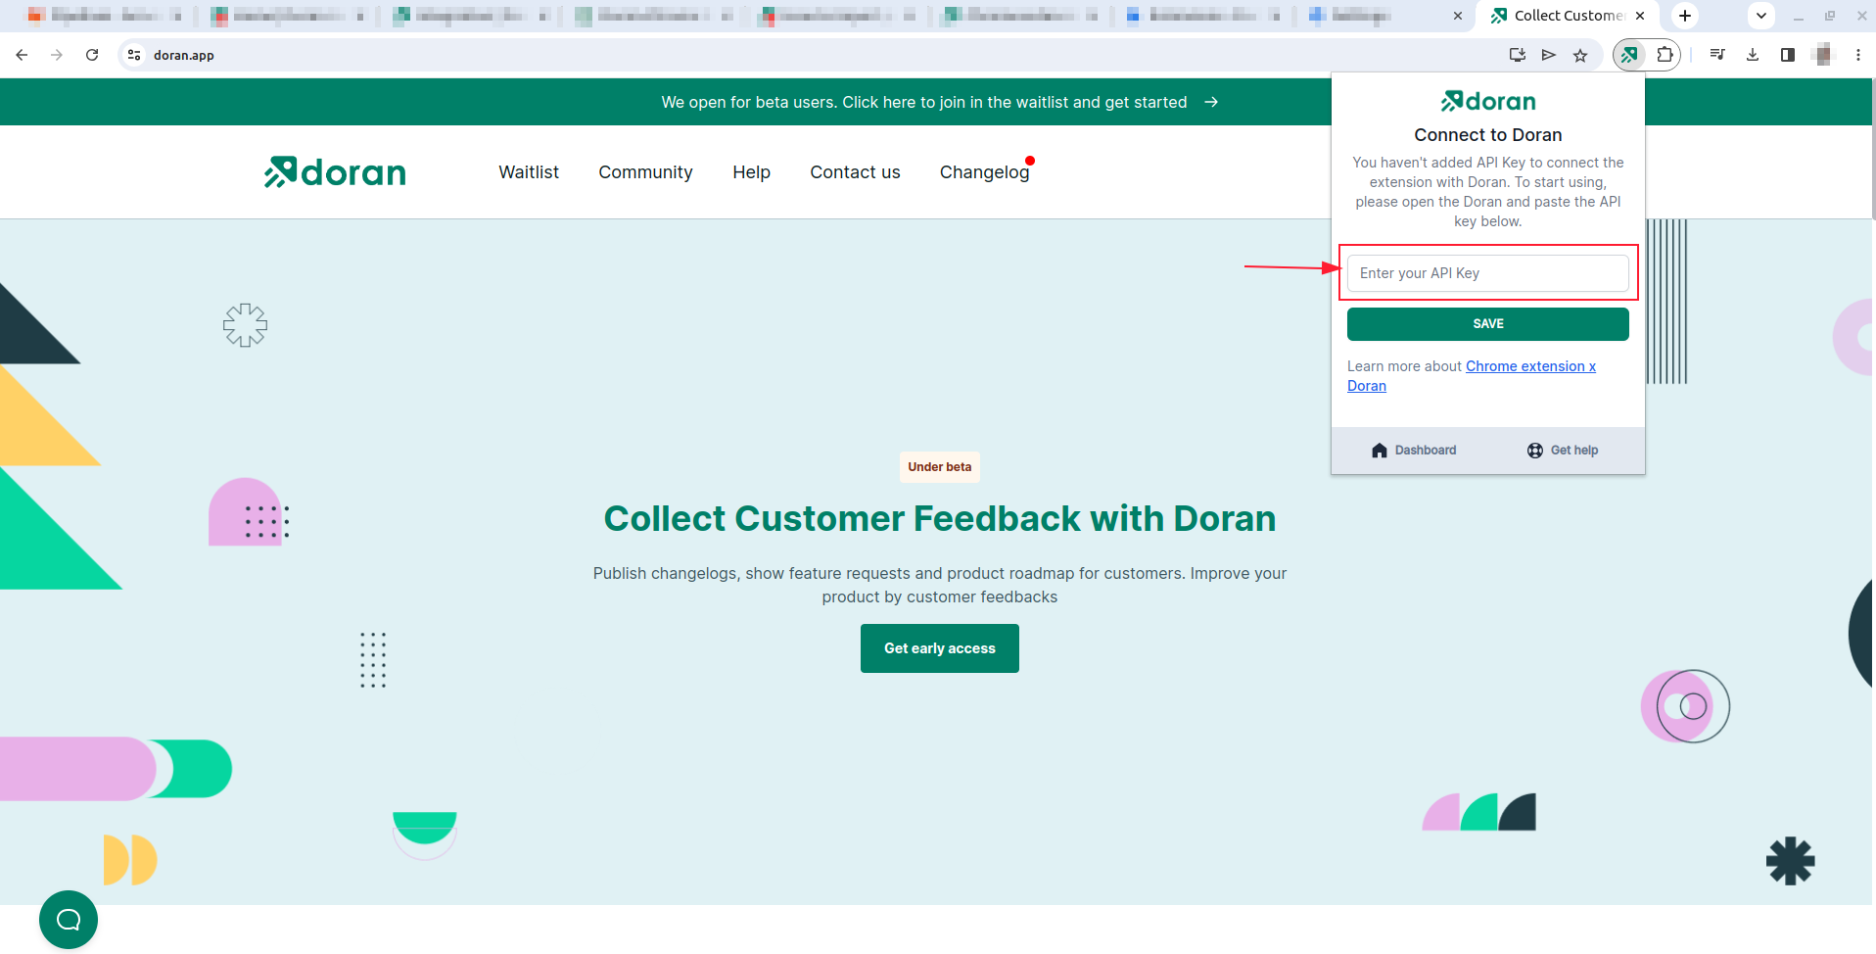Open the site information icon in address bar
1876x954 pixels.
coord(134,55)
